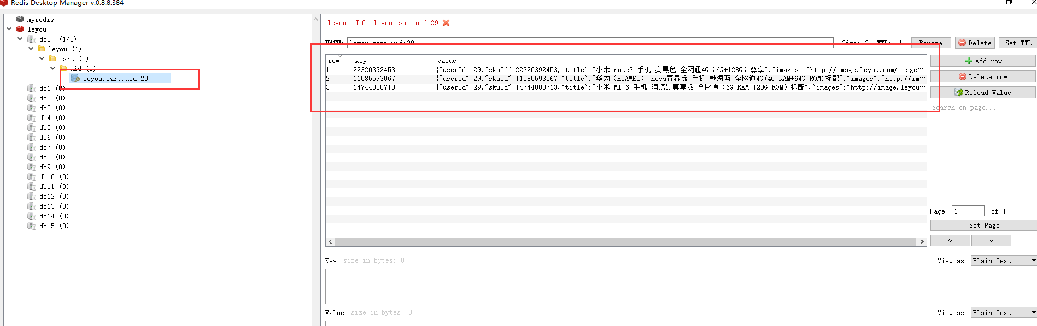Click the db6 database icon
The image size is (1037, 326).
coord(32,137)
